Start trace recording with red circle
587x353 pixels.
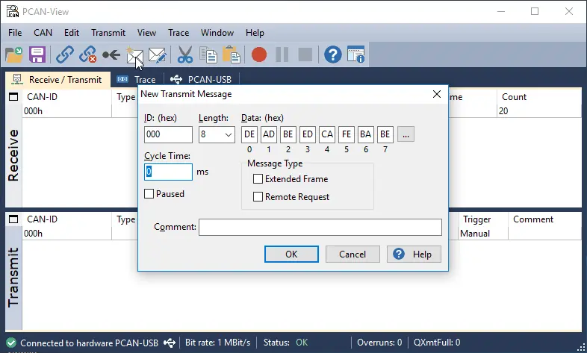pyautogui.click(x=259, y=54)
